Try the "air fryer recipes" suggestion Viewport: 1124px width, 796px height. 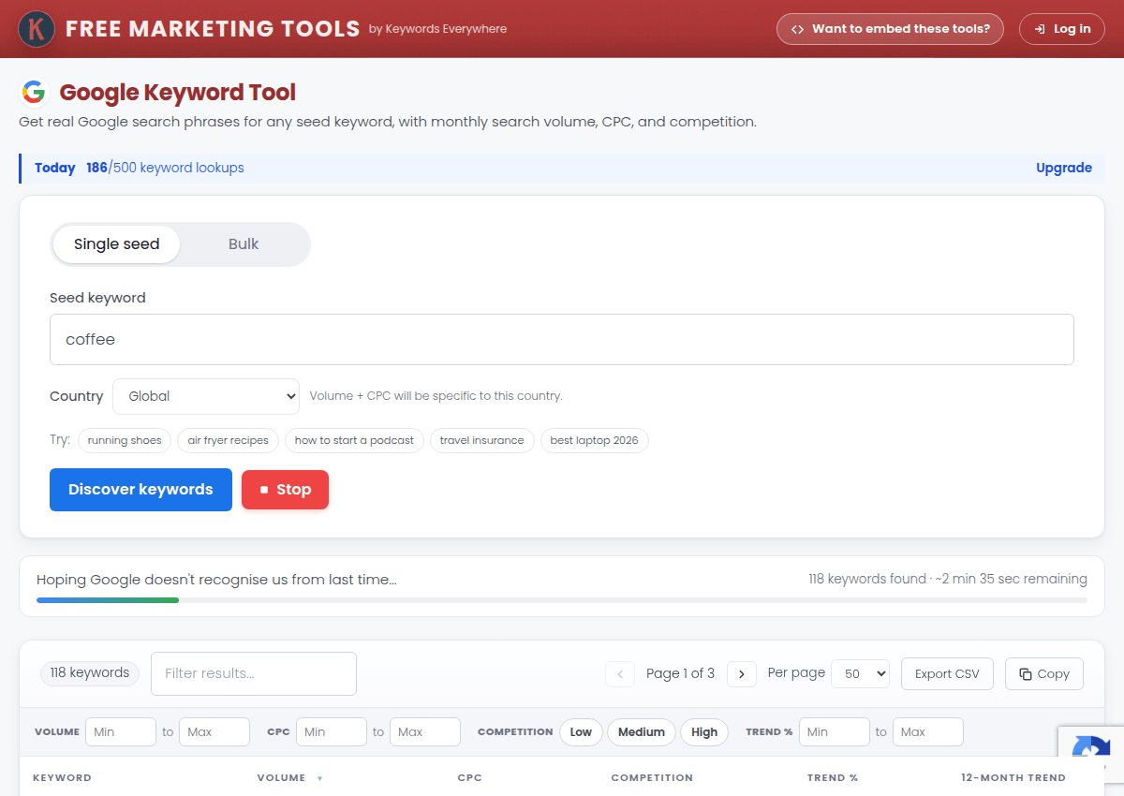pyautogui.click(x=229, y=440)
